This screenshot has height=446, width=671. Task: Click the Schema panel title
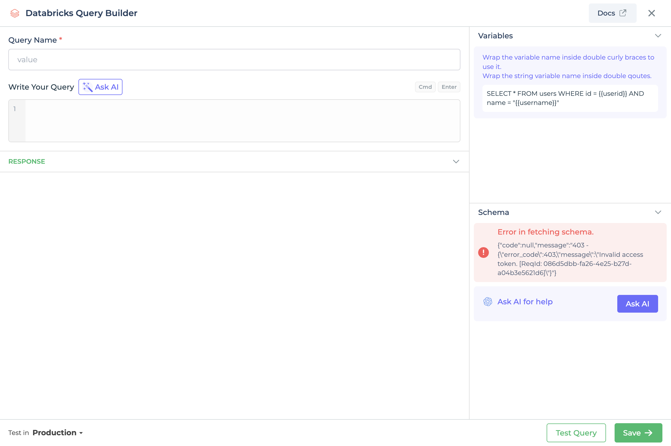(x=493, y=213)
